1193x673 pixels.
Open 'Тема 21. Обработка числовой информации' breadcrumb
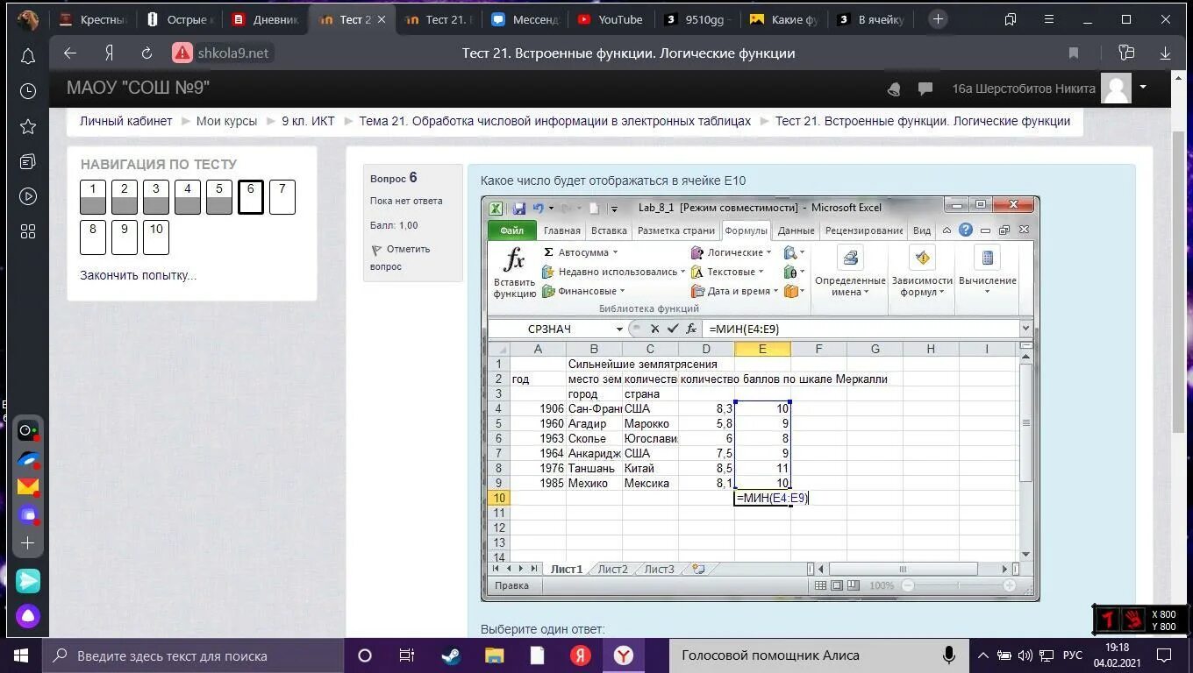click(x=555, y=121)
